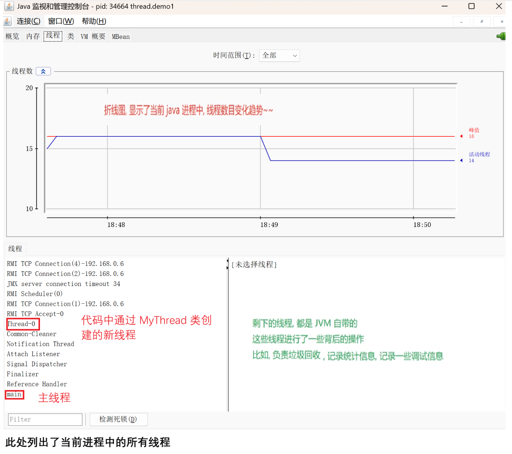Switch to the 内存 tab
The height and width of the screenshot is (454, 512).
33,36
